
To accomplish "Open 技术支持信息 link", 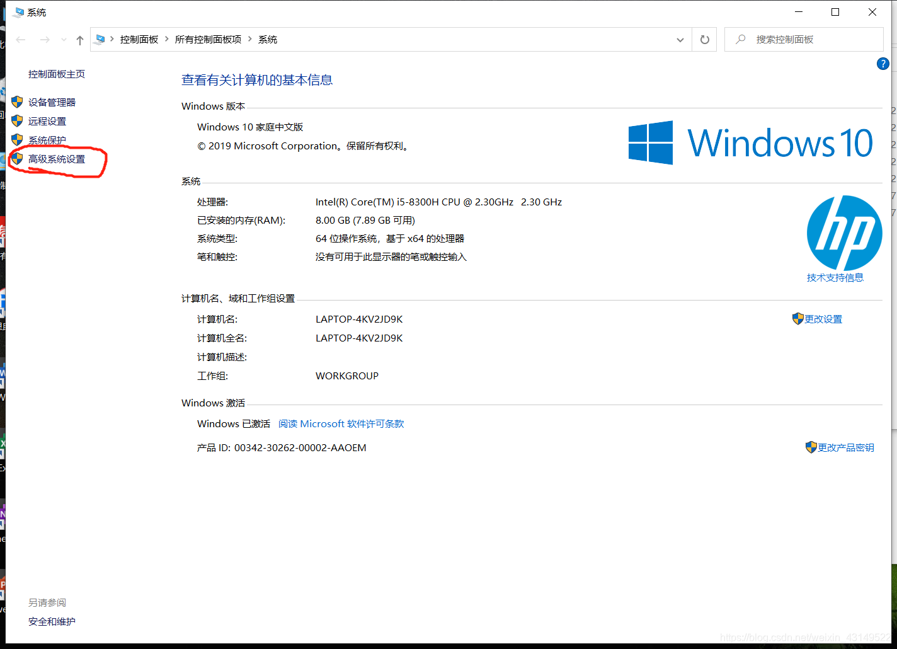I will pyautogui.click(x=835, y=277).
